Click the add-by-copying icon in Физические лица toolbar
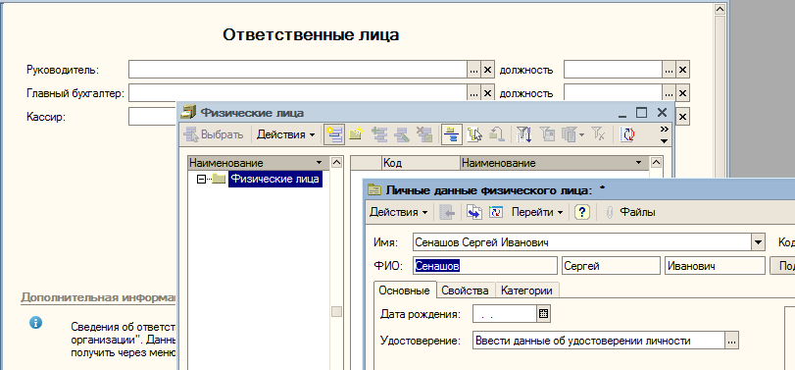The height and width of the screenshot is (370, 795). coord(378,134)
